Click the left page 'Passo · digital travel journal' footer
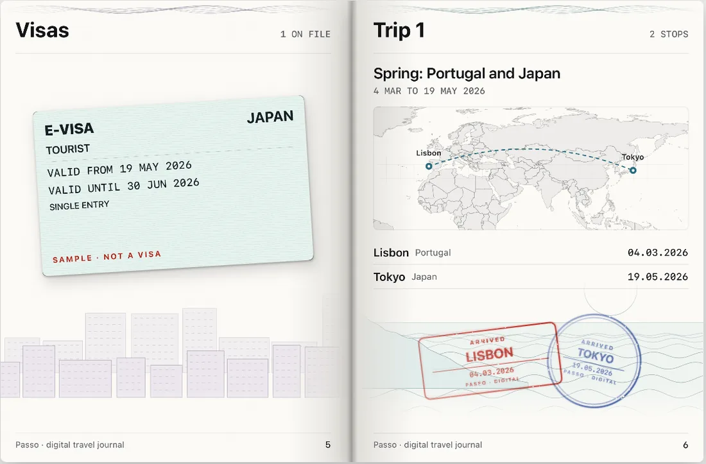 [x=70, y=445]
